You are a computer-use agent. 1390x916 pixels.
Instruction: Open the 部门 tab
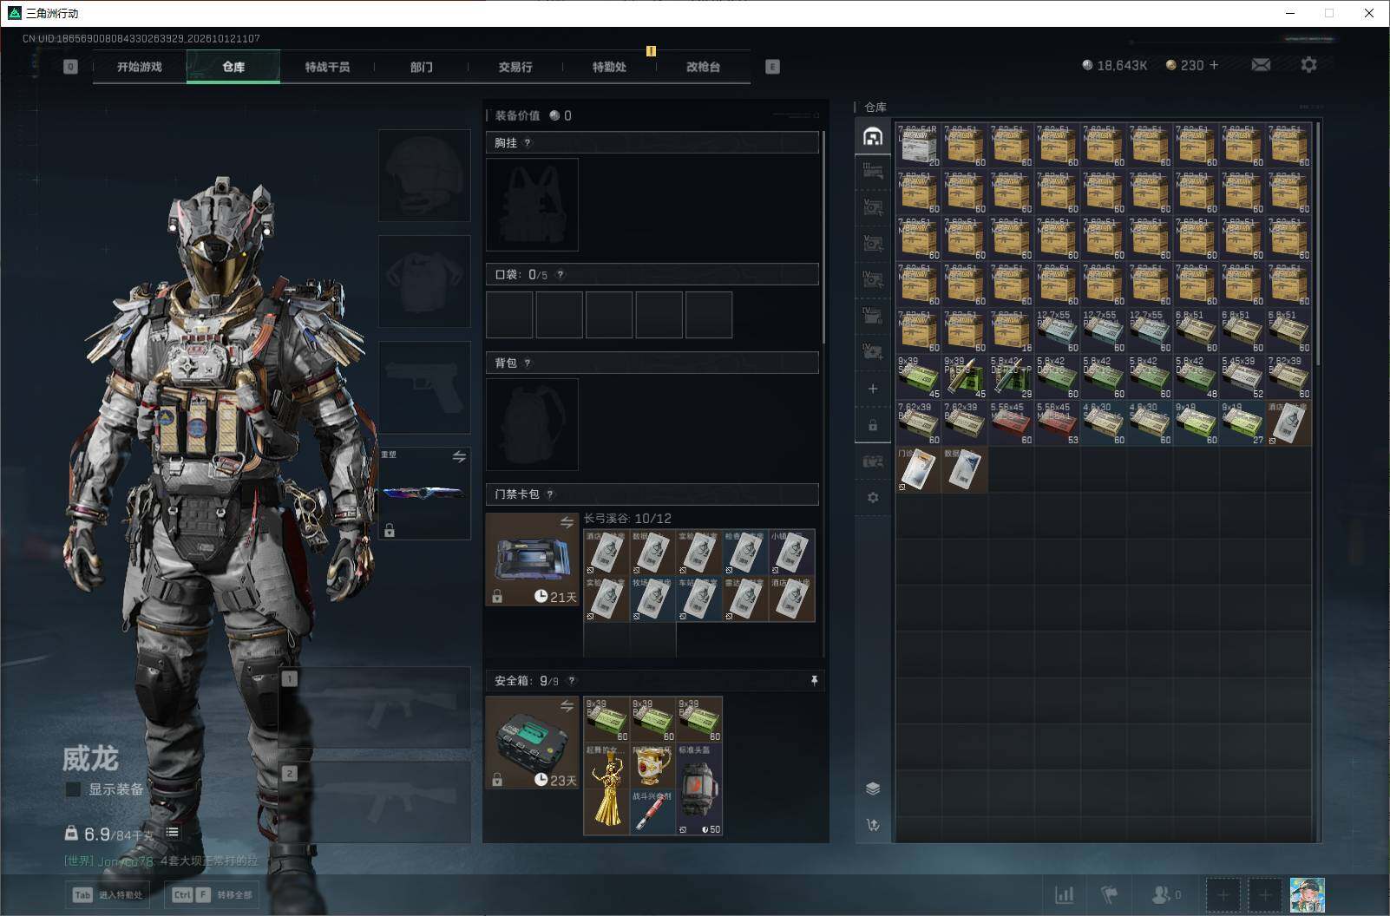coord(422,67)
